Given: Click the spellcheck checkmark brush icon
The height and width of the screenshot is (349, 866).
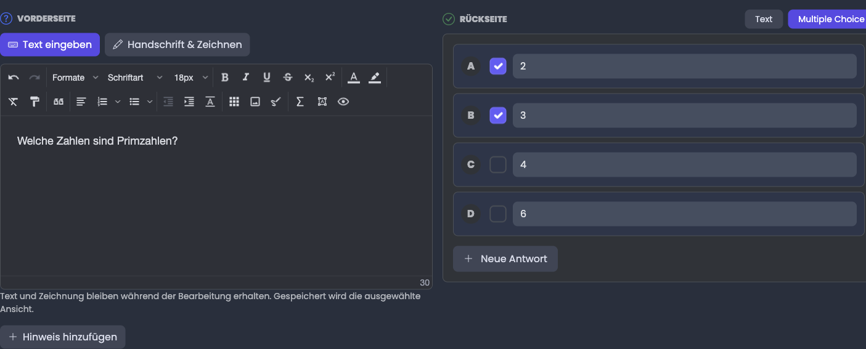Looking at the screenshot, I should tap(276, 102).
